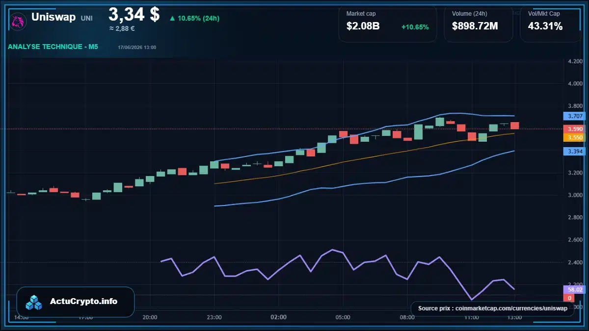Click the 23:00 time axis label

point(214,318)
